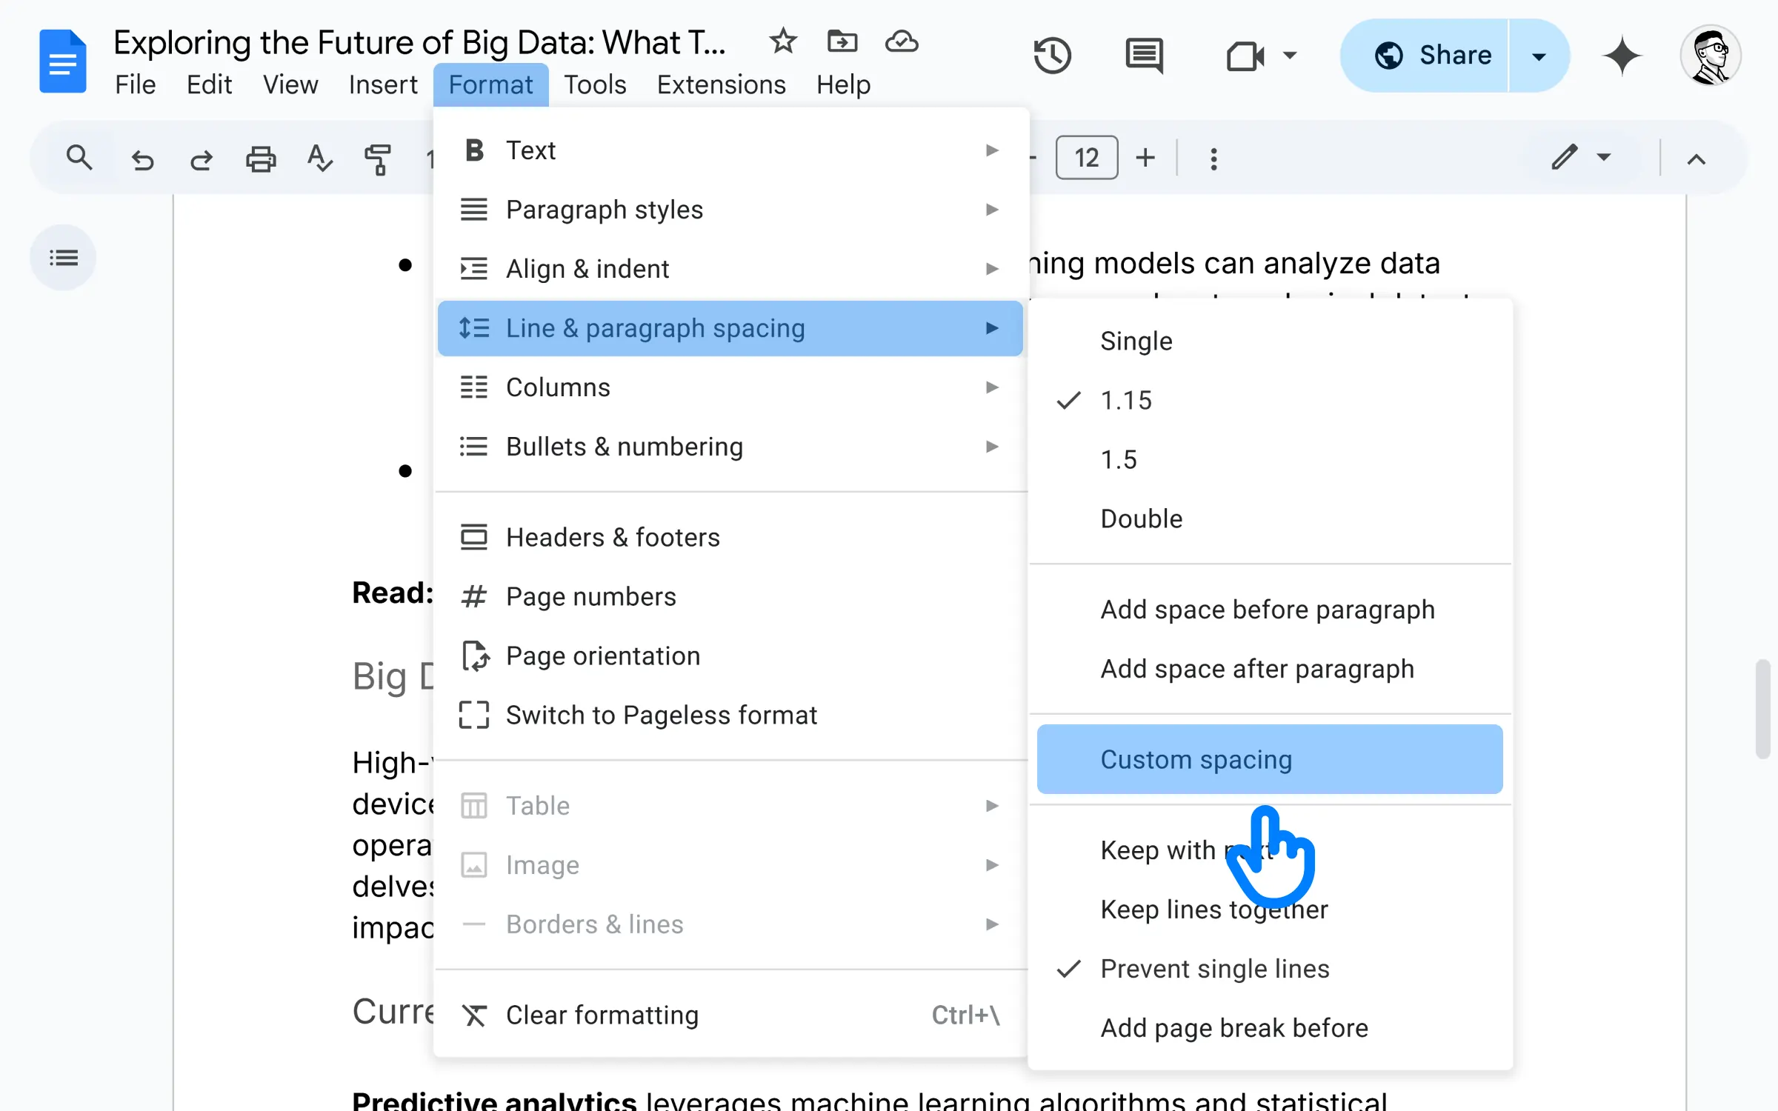The image size is (1778, 1111).
Task: Open the comments panel icon
Action: point(1144,56)
